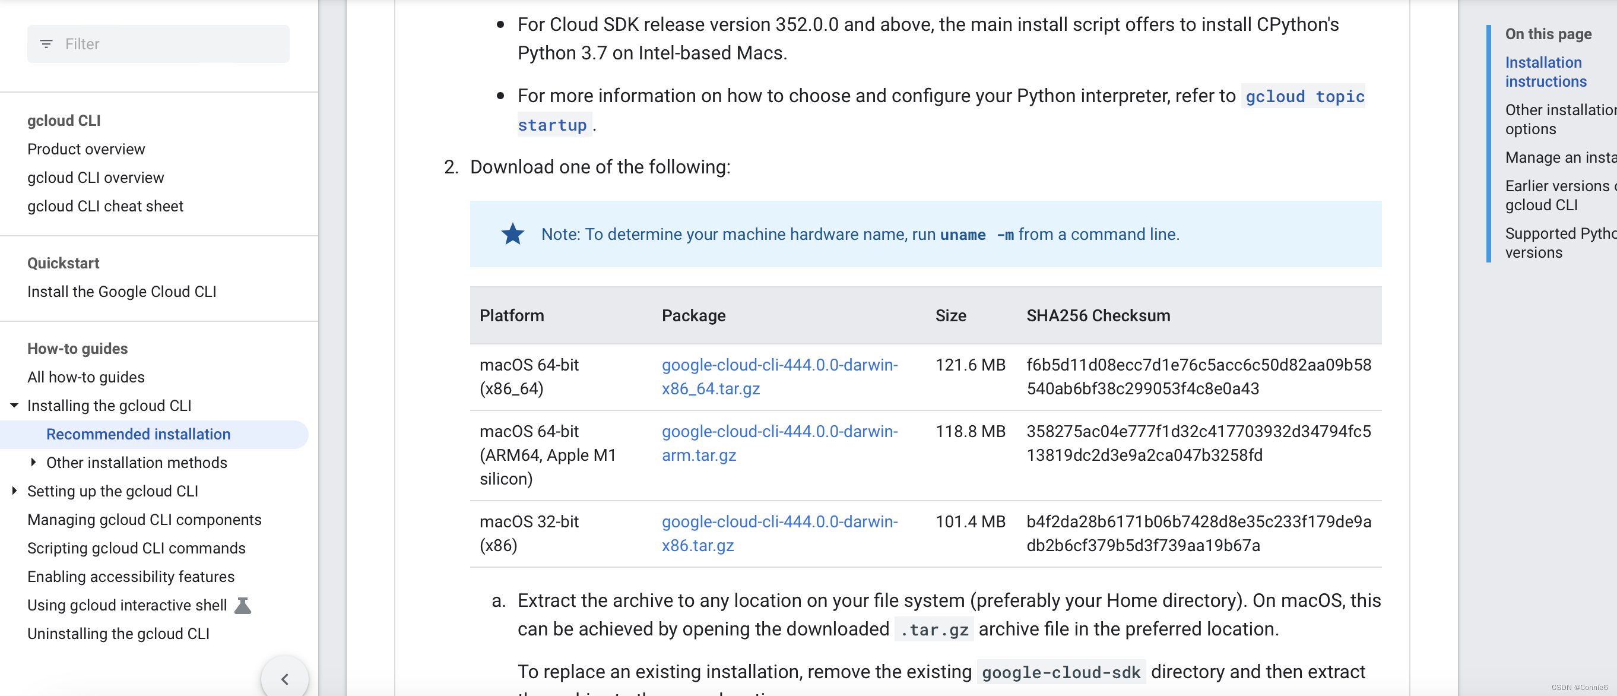Open the gcloud topic startup link
This screenshot has height=696, width=1617.
(1304, 97)
